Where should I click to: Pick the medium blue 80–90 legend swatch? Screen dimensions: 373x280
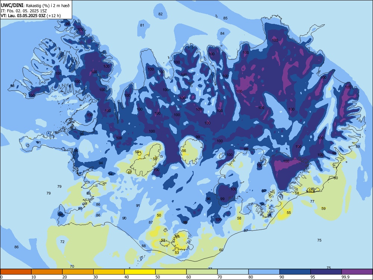tap(264, 272)
